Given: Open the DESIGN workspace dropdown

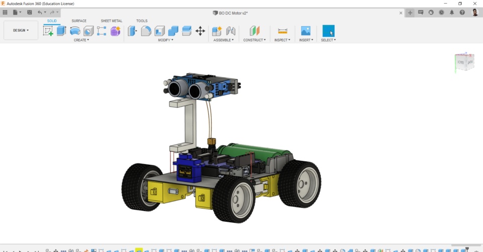Looking at the screenshot, I should pos(21,30).
